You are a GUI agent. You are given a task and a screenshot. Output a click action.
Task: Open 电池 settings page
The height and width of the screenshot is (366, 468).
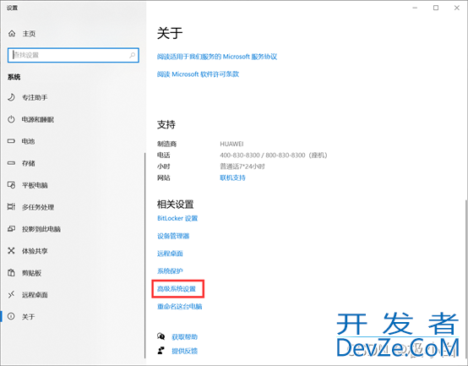29,141
